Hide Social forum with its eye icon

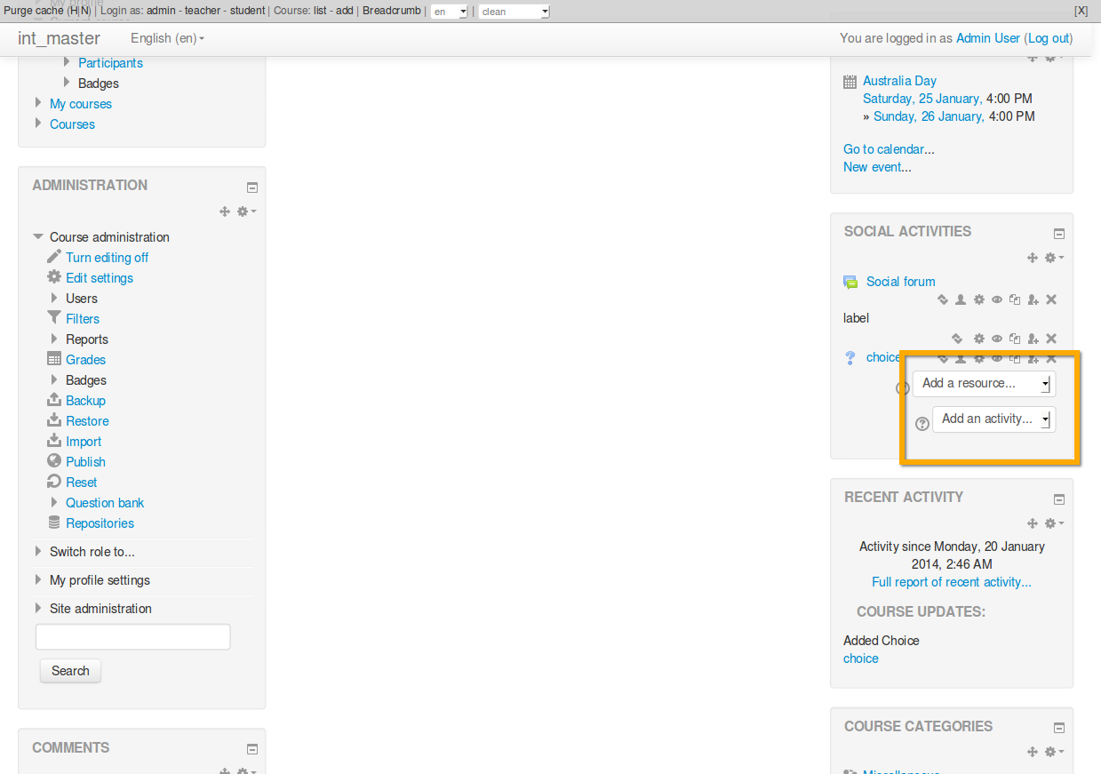point(997,300)
